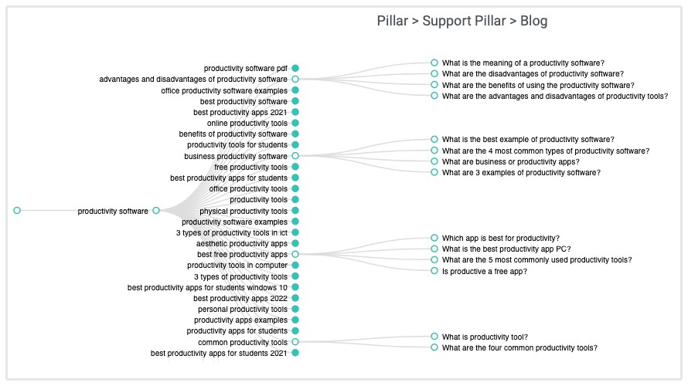Image resolution: width=688 pixels, height=386 pixels.
Task: Expand the 'best productivity apps 2021' node dot
Action: tap(295, 112)
